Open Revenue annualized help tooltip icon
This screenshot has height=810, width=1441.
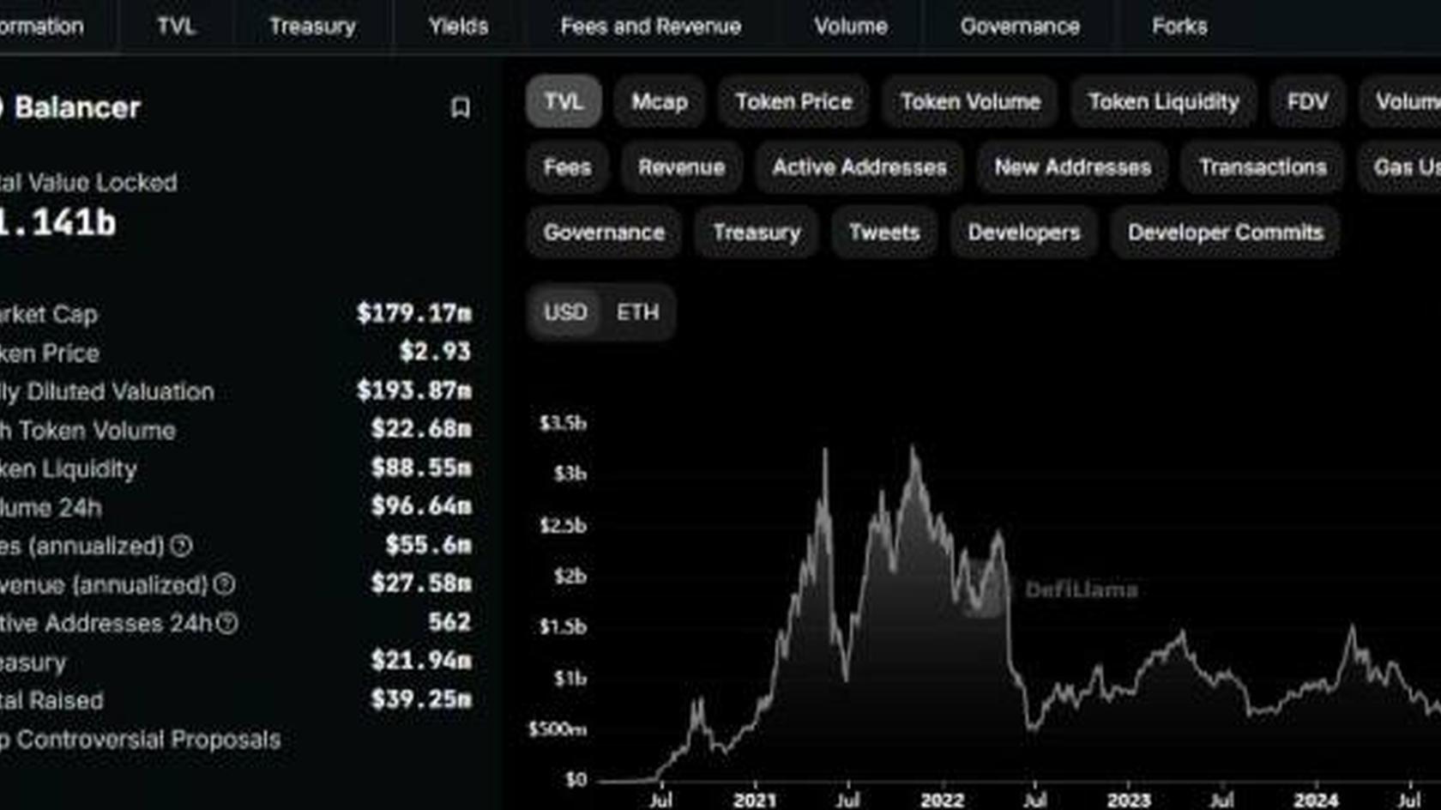pos(225,584)
